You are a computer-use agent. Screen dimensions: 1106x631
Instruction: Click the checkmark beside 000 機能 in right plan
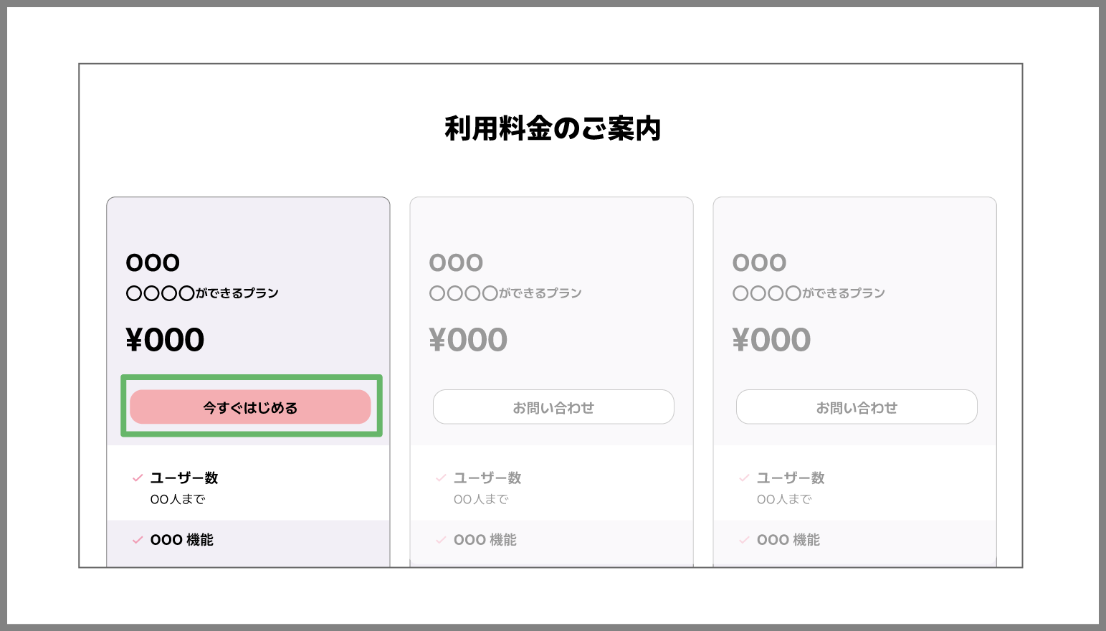[744, 541]
